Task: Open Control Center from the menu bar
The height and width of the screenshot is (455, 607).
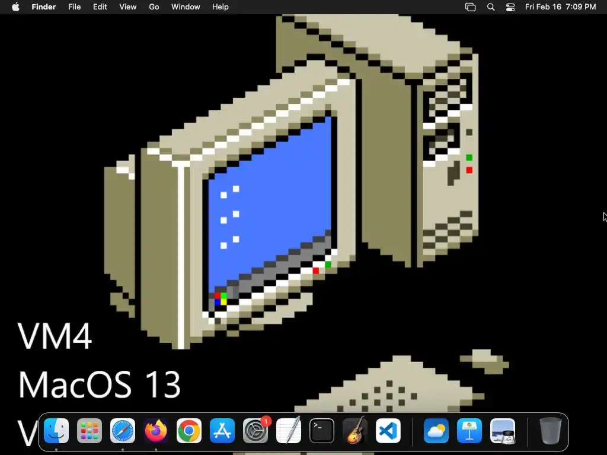Action: pos(510,7)
